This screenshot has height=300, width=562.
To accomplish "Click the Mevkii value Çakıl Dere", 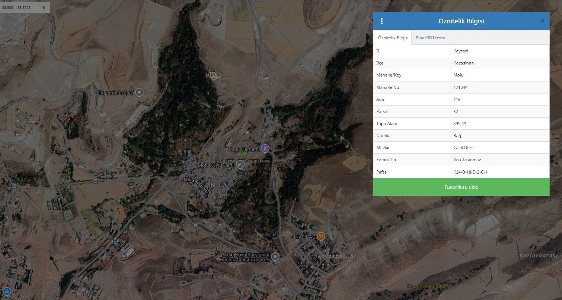I will 463,148.
